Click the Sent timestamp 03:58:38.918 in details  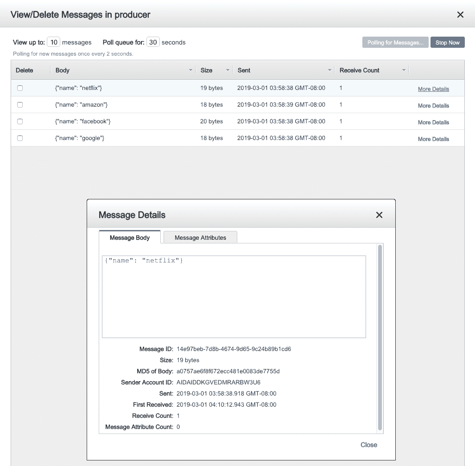(226, 394)
